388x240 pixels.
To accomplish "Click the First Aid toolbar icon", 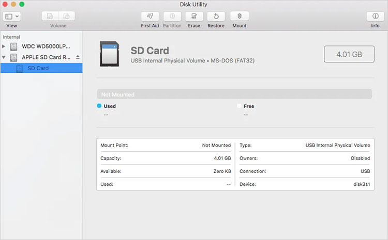I will [150, 17].
